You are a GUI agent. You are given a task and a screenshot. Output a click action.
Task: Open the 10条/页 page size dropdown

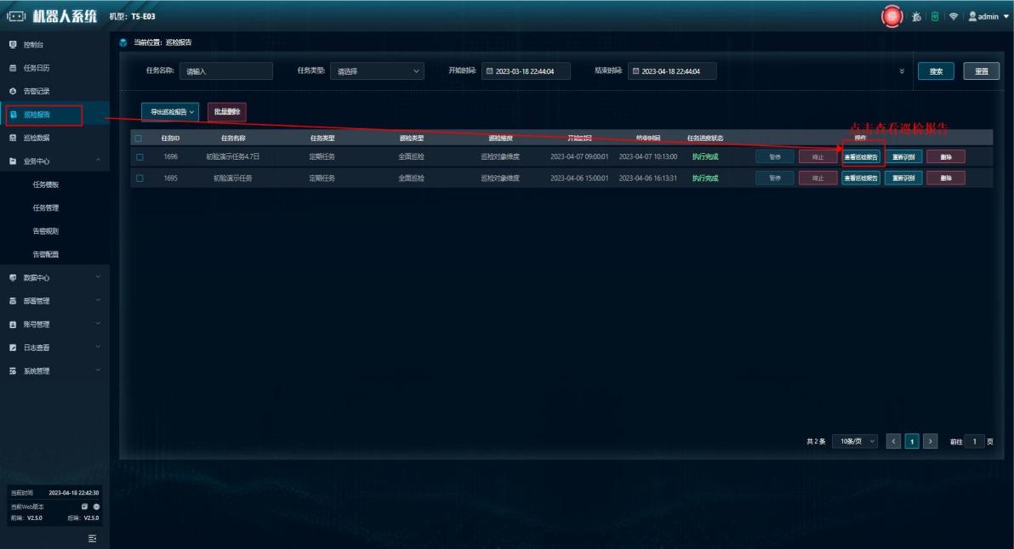(855, 441)
